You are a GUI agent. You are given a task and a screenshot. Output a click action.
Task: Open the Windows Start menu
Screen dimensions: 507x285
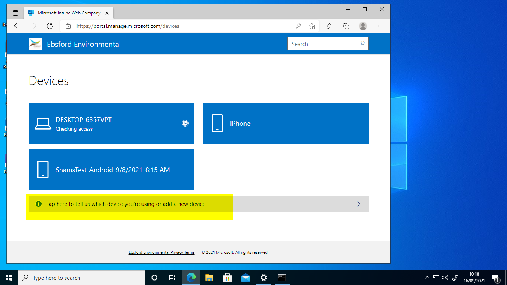(x=9, y=278)
